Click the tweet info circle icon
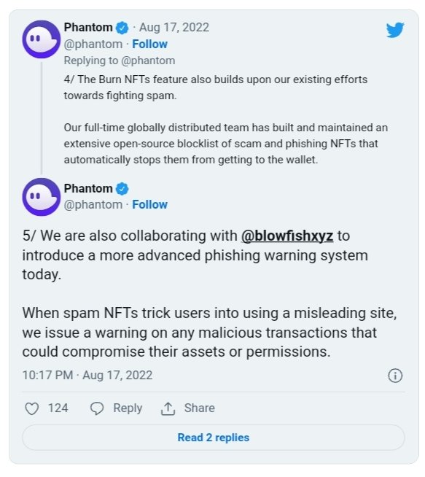The image size is (425, 477). point(395,375)
